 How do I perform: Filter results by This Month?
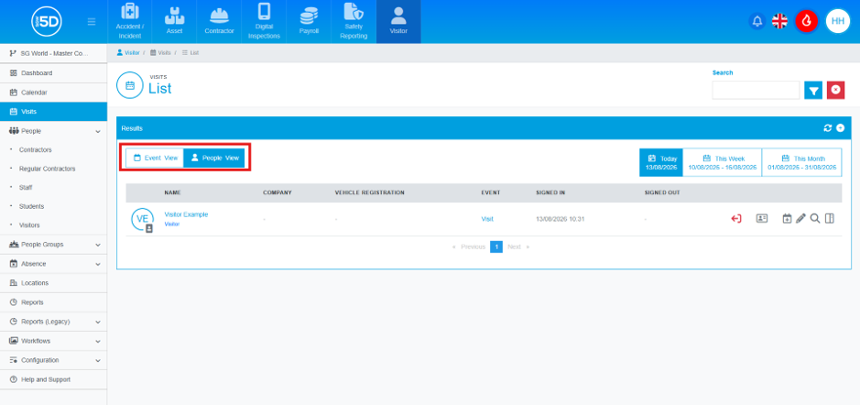click(802, 162)
